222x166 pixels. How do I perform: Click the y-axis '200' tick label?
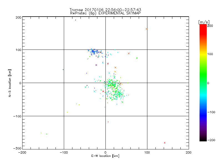click(18, 17)
